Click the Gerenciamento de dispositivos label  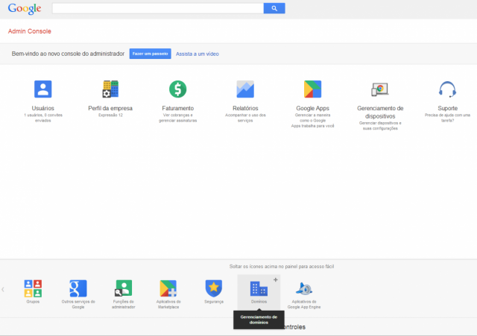pos(380,112)
